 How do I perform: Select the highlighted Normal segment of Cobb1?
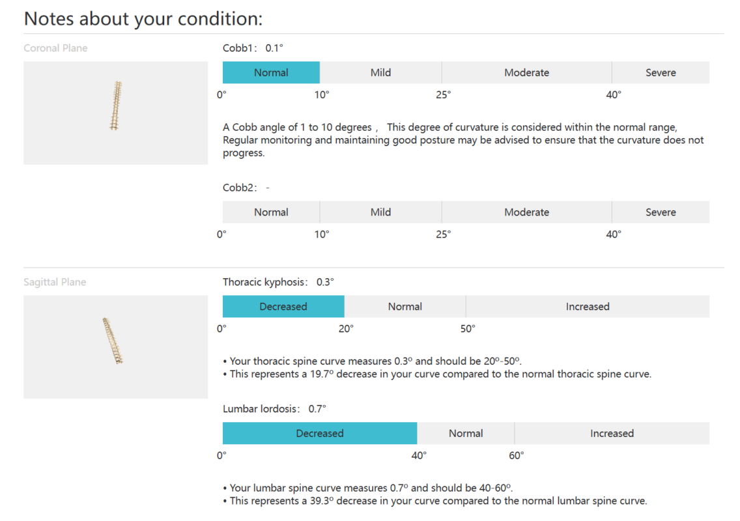[x=271, y=73]
